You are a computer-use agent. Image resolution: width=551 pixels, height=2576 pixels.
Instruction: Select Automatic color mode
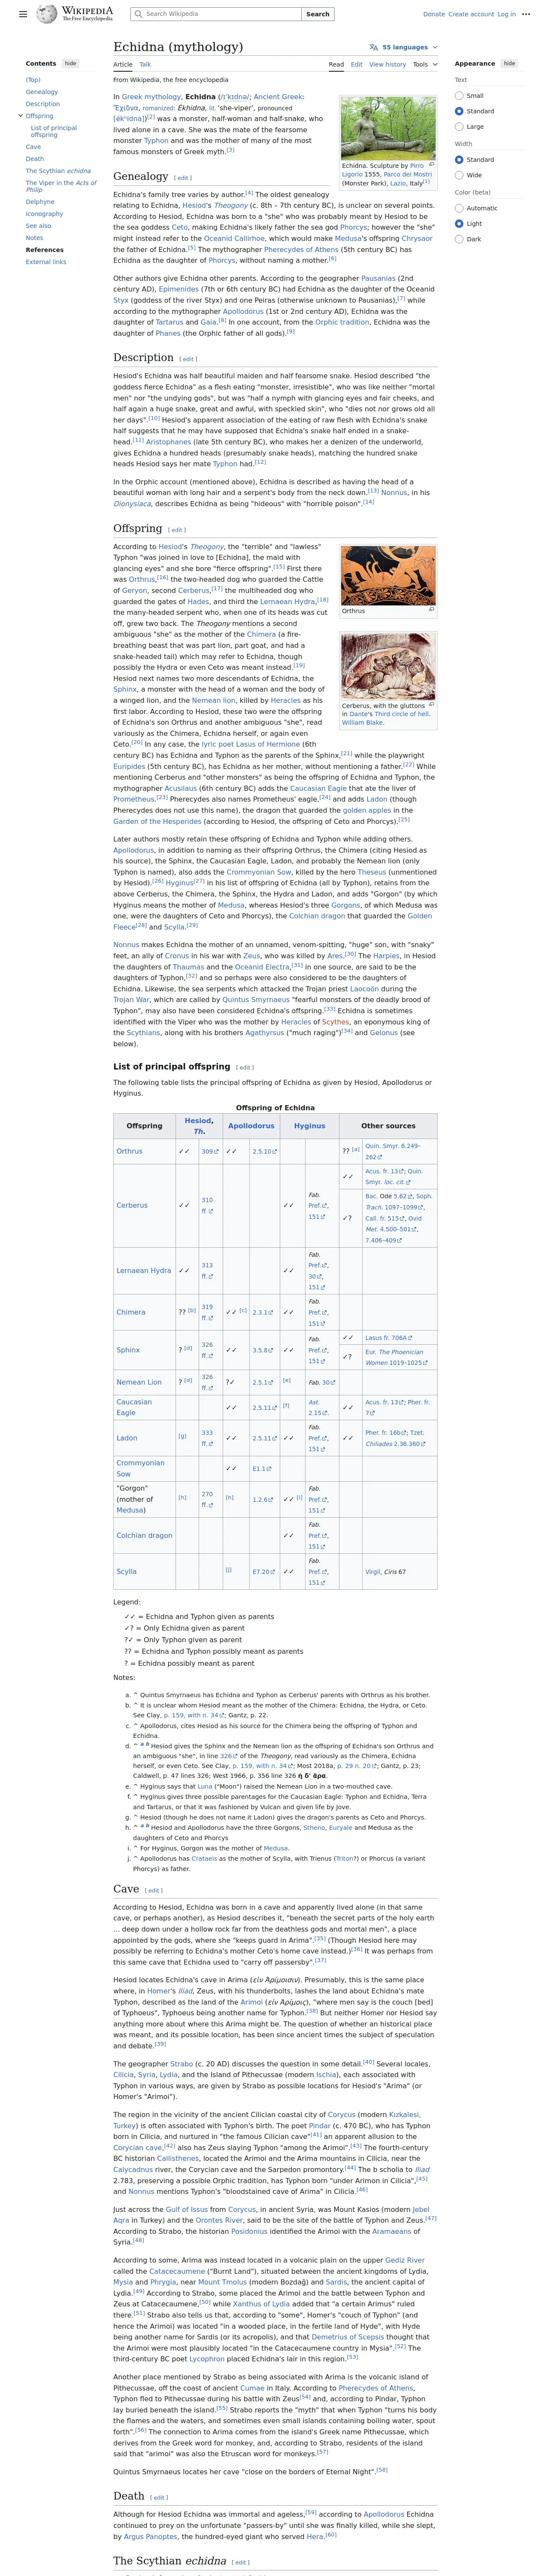(x=459, y=208)
